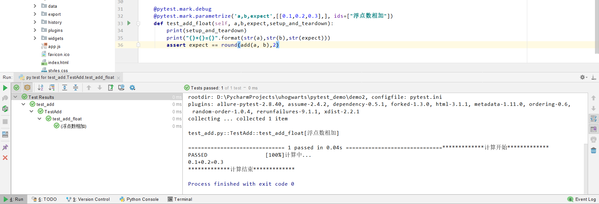599x204 pixels.
Task: Go to the next failed test
Action: click(x=100, y=88)
